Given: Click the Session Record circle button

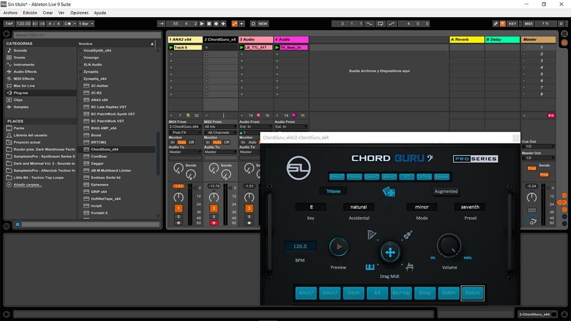Looking at the screenshot, I should tap(253, 23).
